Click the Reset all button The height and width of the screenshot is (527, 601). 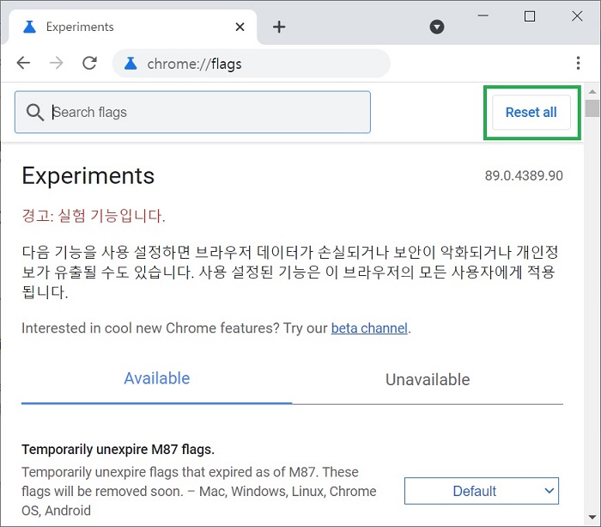(531, 113)
